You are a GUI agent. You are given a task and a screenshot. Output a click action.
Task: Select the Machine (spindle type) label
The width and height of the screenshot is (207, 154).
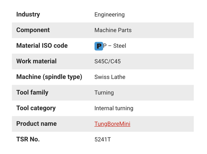pos(49,77)
